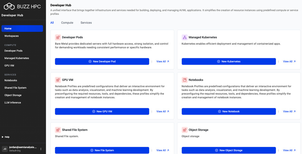Screen dimensions: 302x154
Task: Open the user account three-dot menu
Action: click(41, 149)
